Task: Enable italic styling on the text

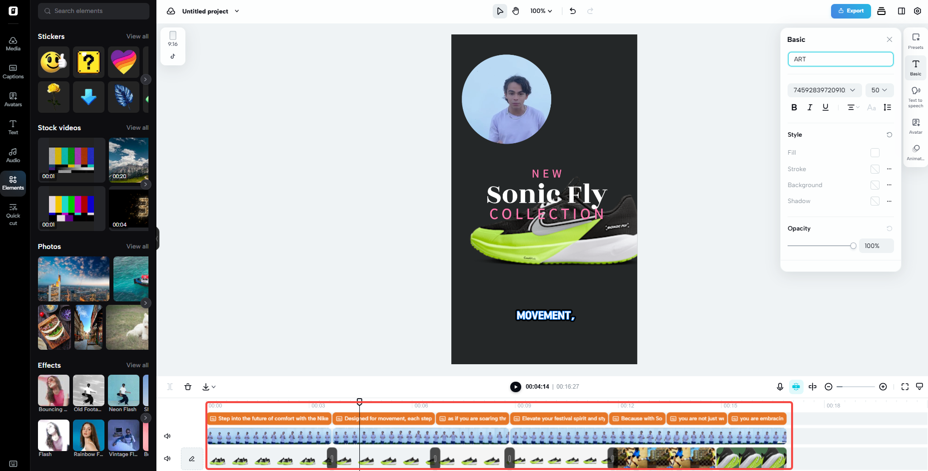Action: 810,107
